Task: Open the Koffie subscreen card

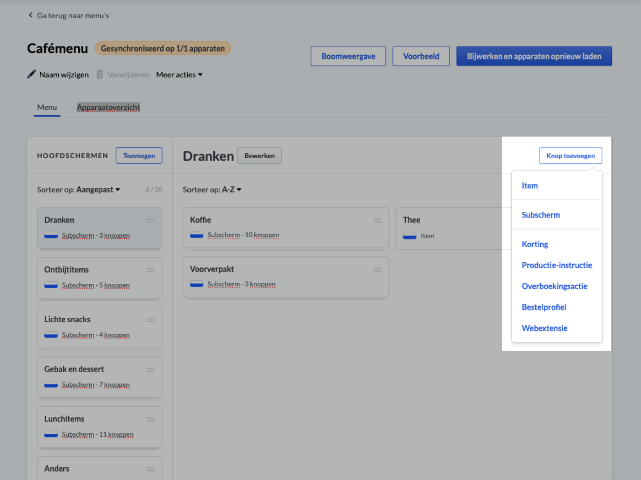Action: click(x=286, y=228)
